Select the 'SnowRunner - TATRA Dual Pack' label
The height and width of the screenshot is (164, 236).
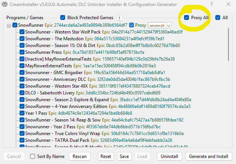(x=57, y=140)
